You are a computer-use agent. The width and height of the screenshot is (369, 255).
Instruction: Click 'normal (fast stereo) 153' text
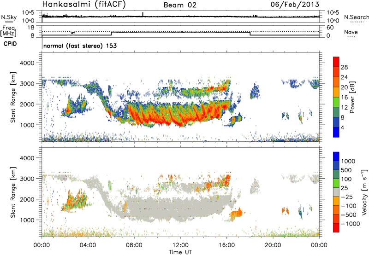80,46
